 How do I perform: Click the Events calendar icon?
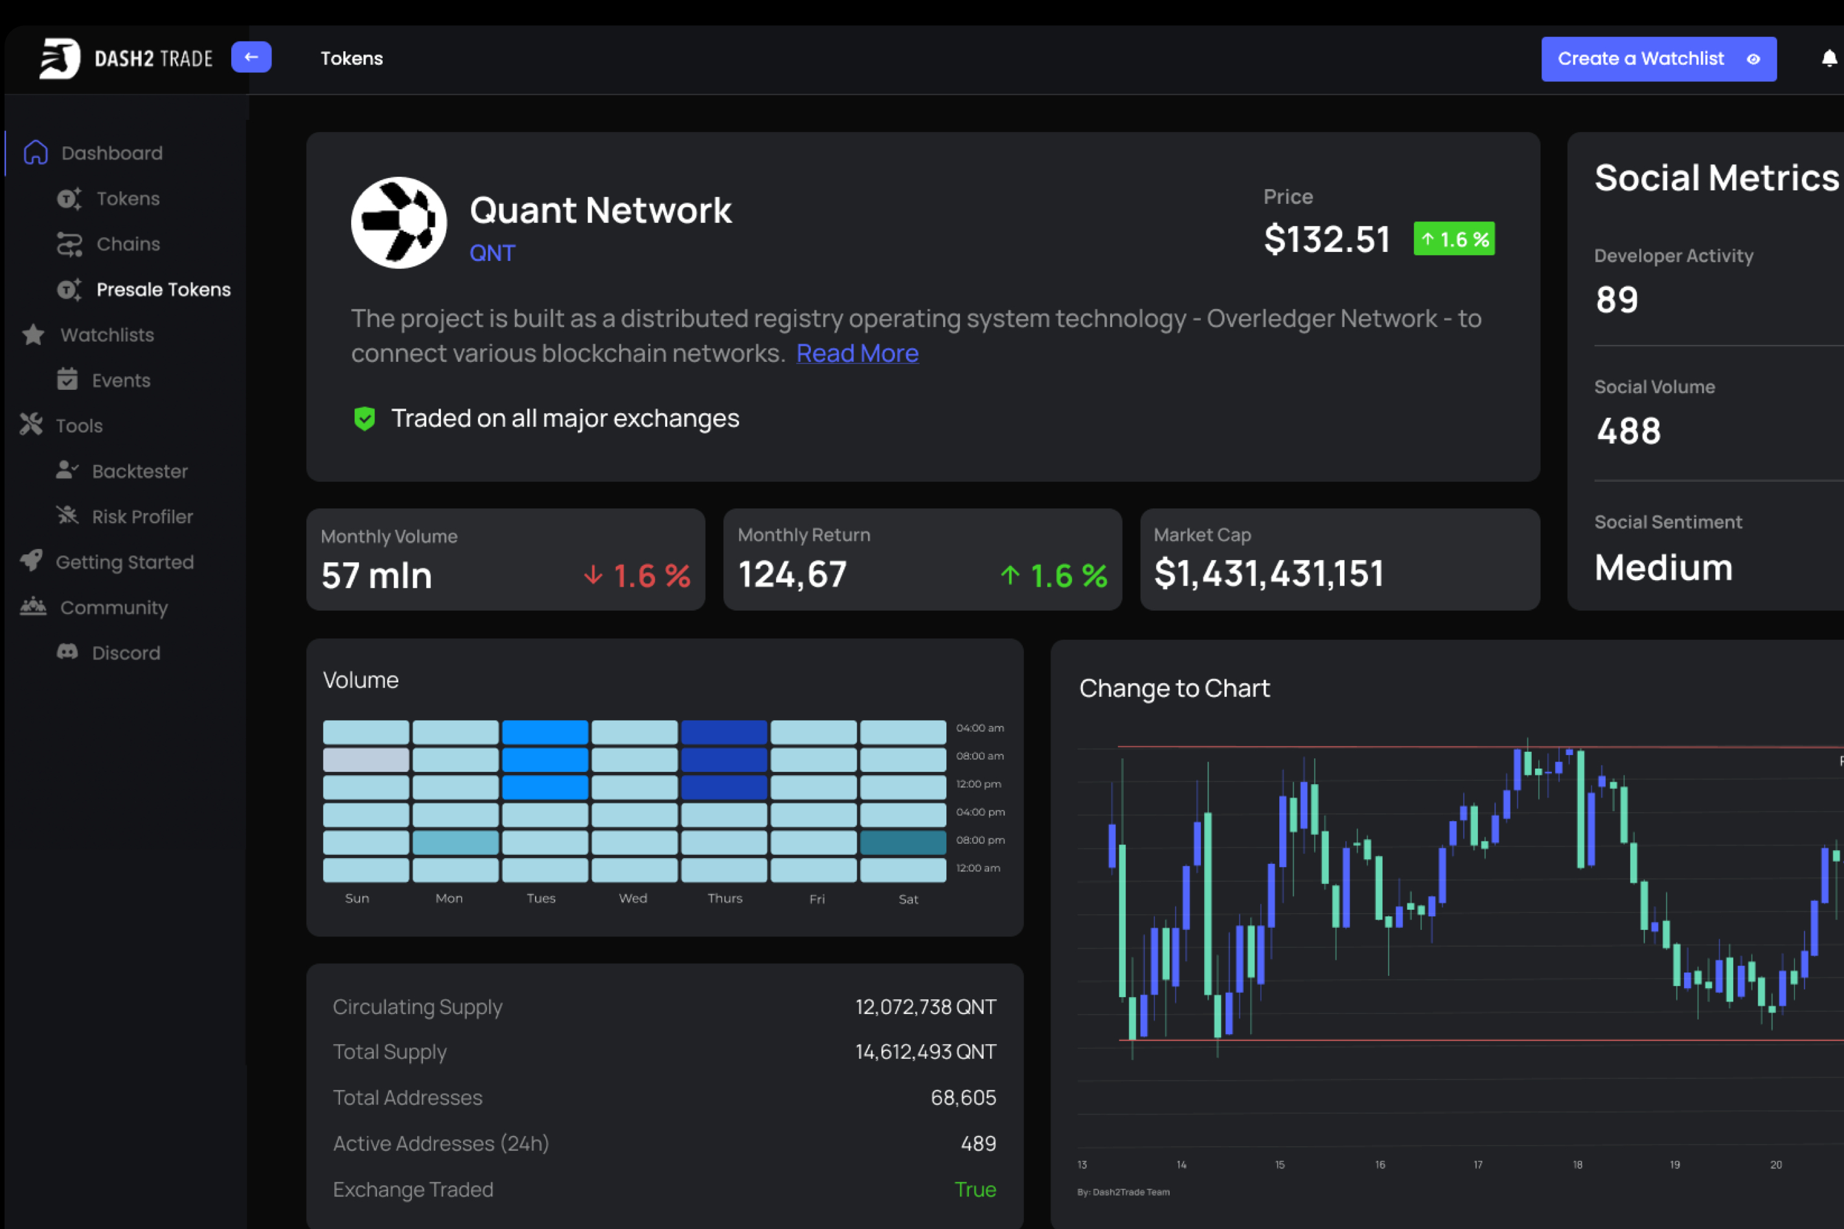(x=67, y=379)
